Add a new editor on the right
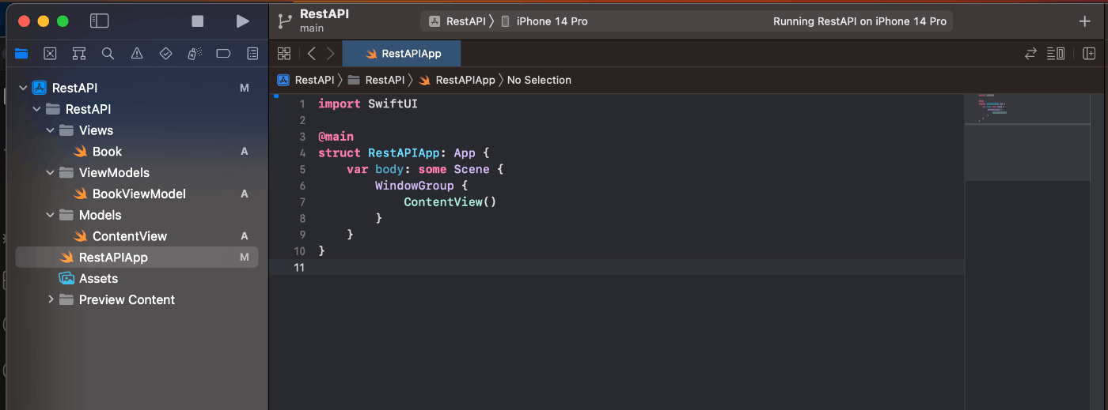 coord(1089,54)
